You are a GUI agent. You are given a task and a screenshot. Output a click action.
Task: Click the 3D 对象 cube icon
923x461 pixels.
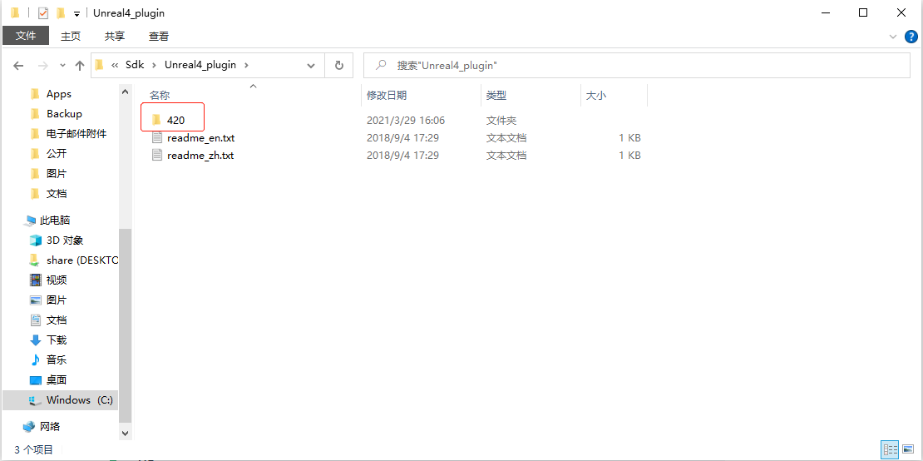tap(36, 240)
